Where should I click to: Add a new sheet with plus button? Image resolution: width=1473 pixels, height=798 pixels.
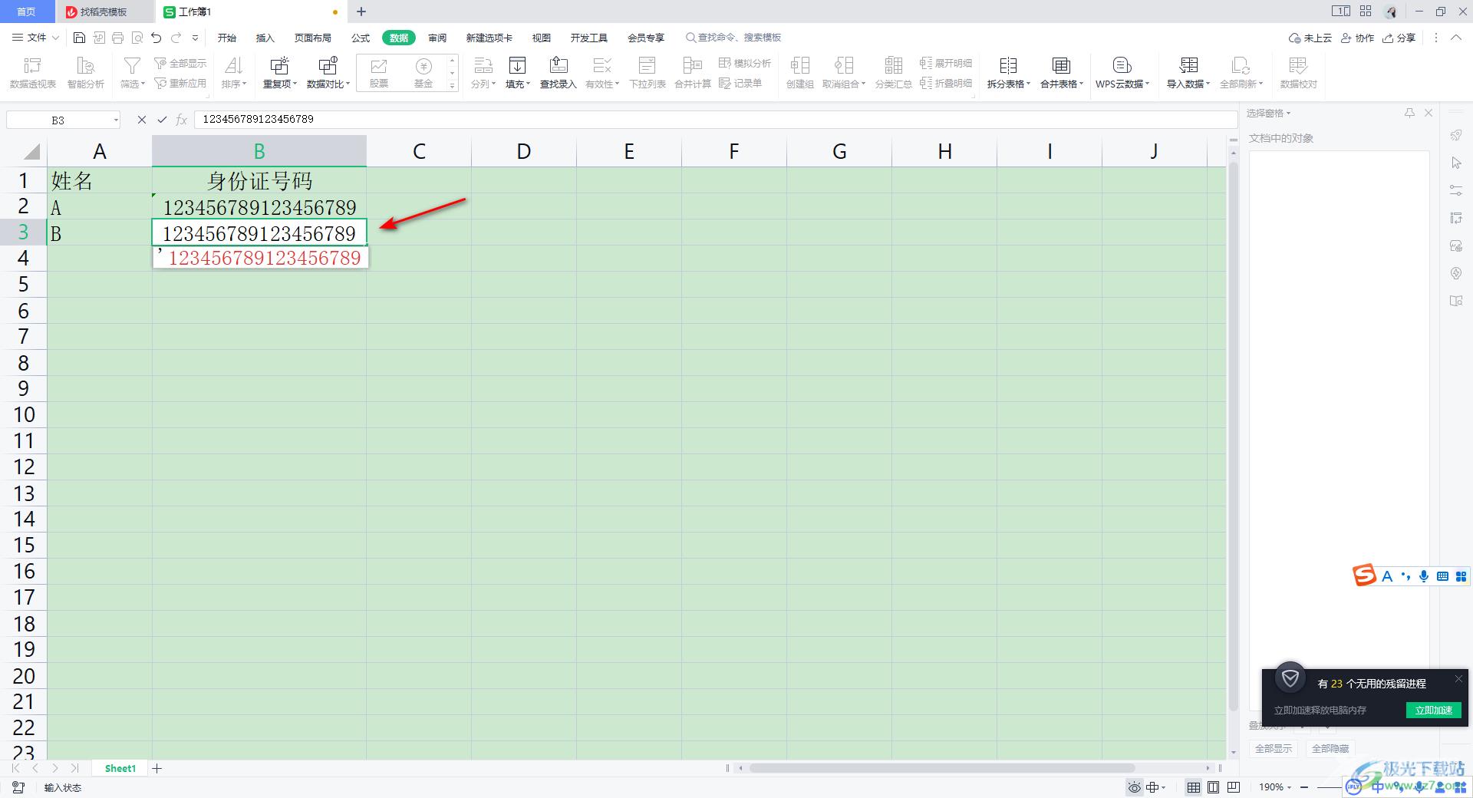(157, 768)
